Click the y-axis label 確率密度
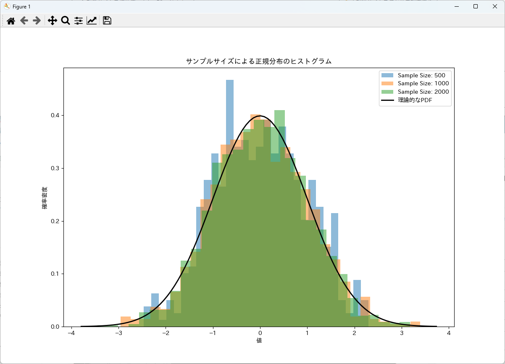 coord(44,198)
